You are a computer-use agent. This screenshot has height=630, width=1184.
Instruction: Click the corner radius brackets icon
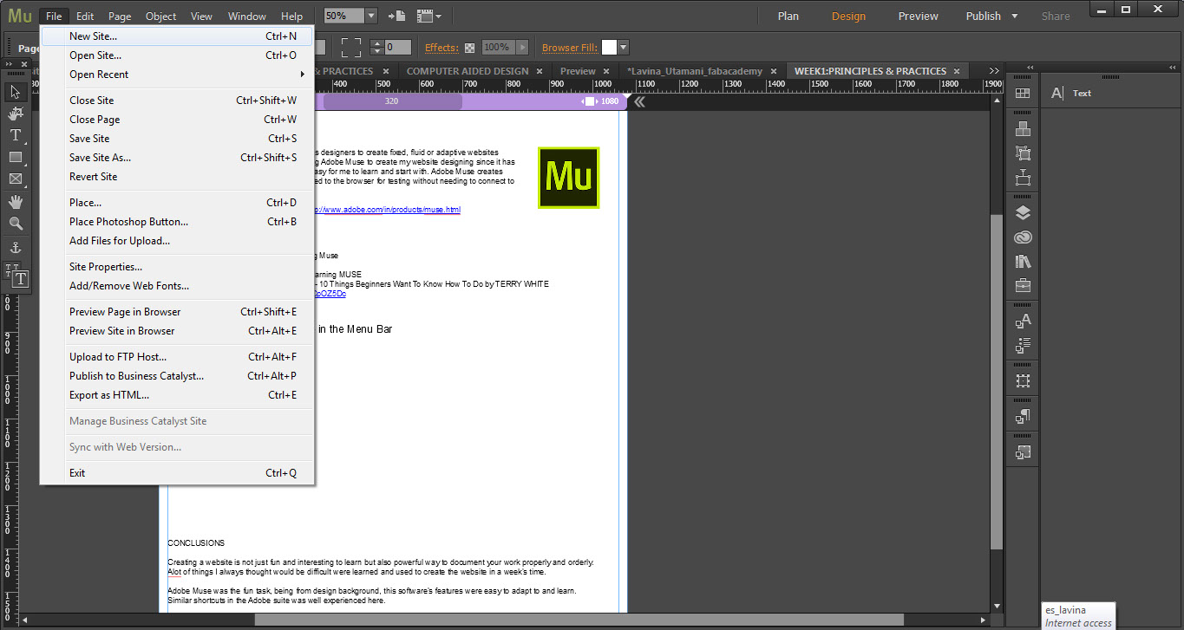click(350, 47)
